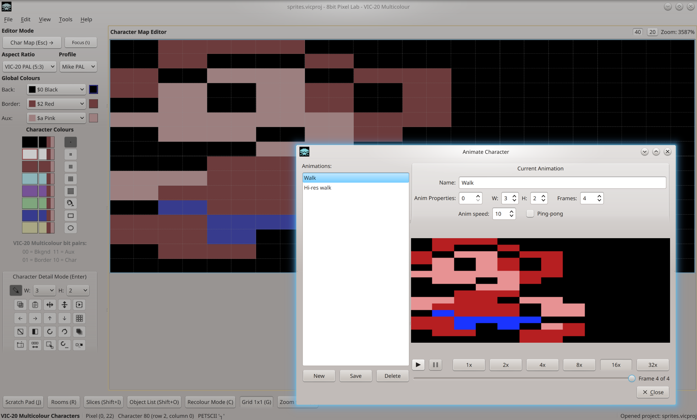
Task: Open the Back colour dropdown
Action: (x=56, y=89)
